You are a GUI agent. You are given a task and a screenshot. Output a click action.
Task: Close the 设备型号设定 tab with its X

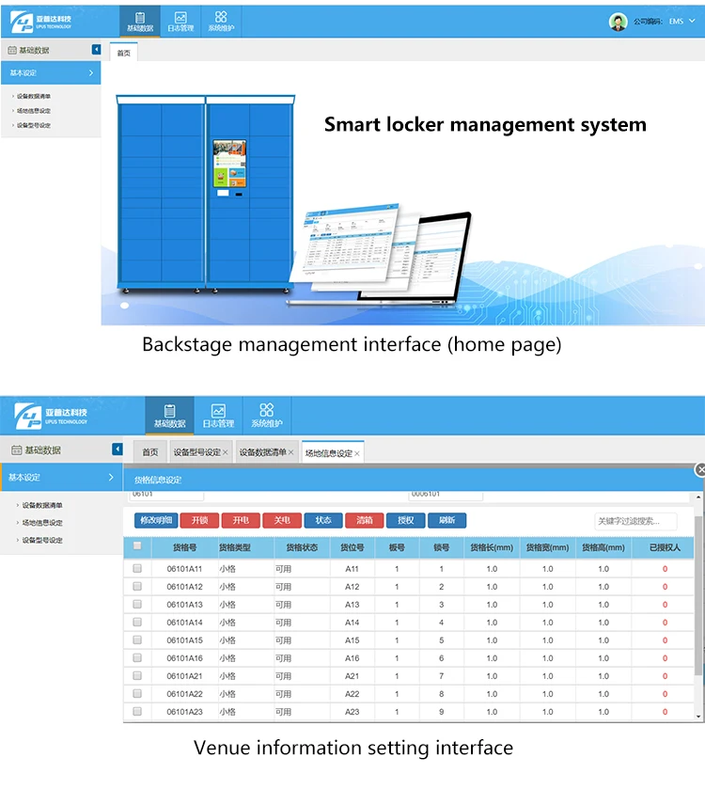tap(225, 452)
